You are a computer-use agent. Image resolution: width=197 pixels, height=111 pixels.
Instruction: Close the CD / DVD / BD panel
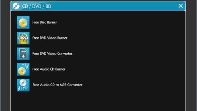pos(181,6)
